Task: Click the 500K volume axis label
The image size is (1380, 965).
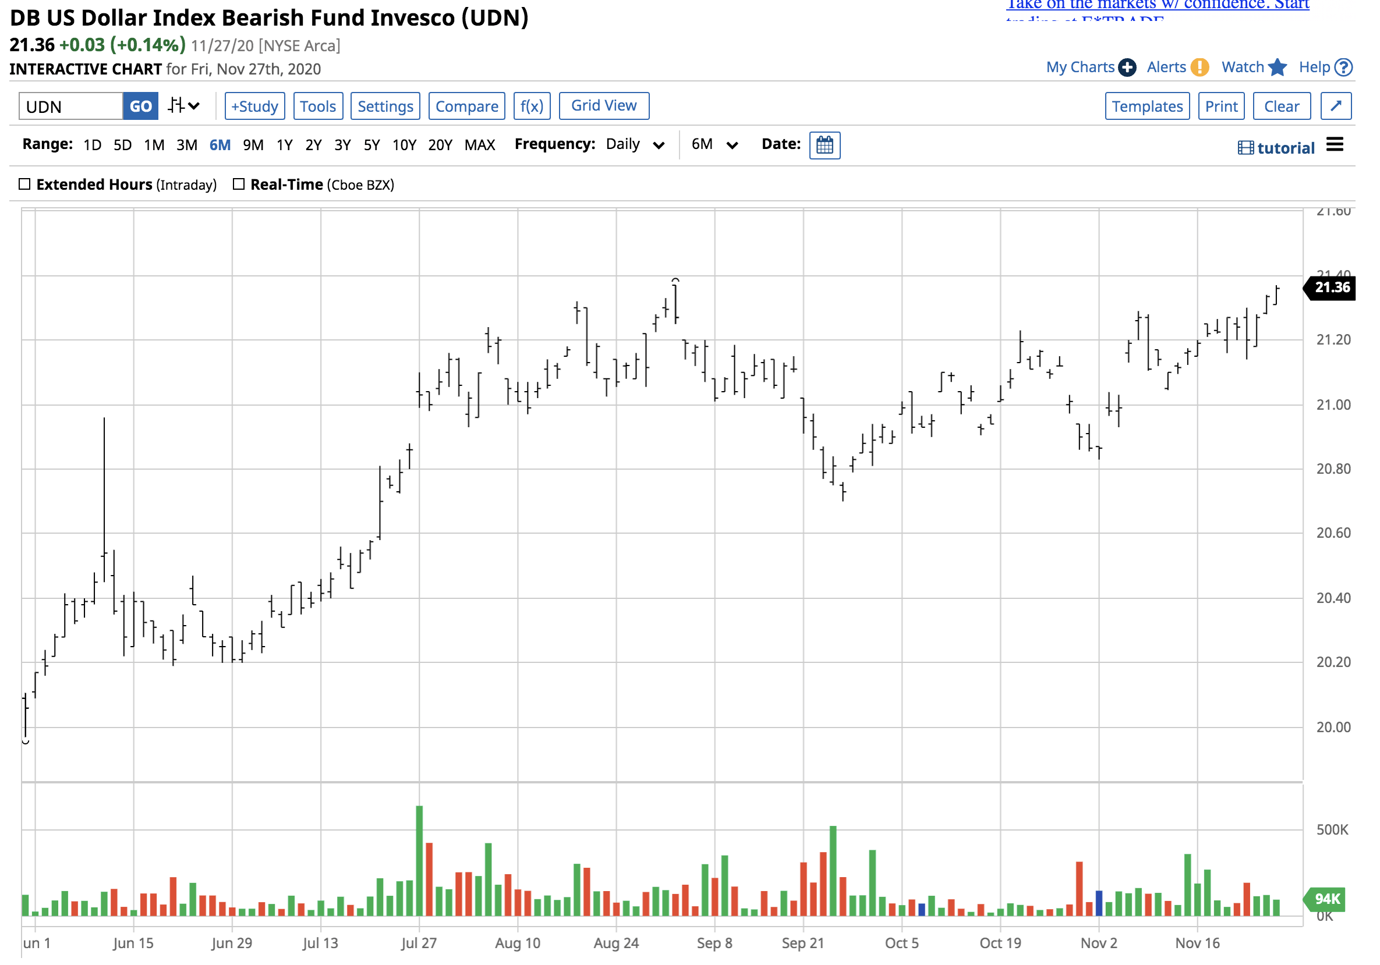Action: click(x=1332, y=830)
